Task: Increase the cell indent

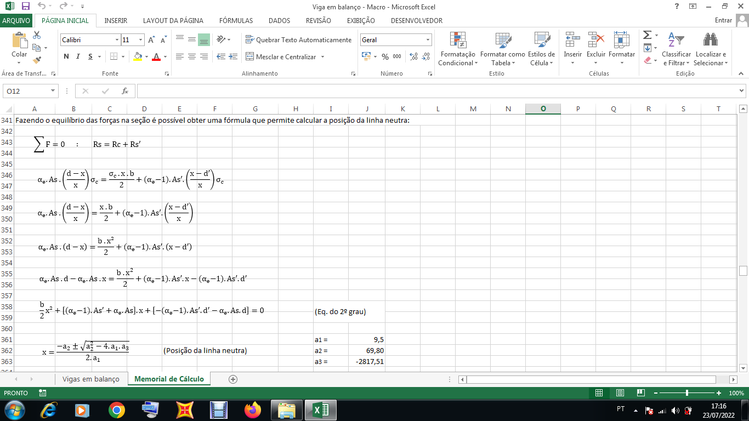Action: (234, 56)
